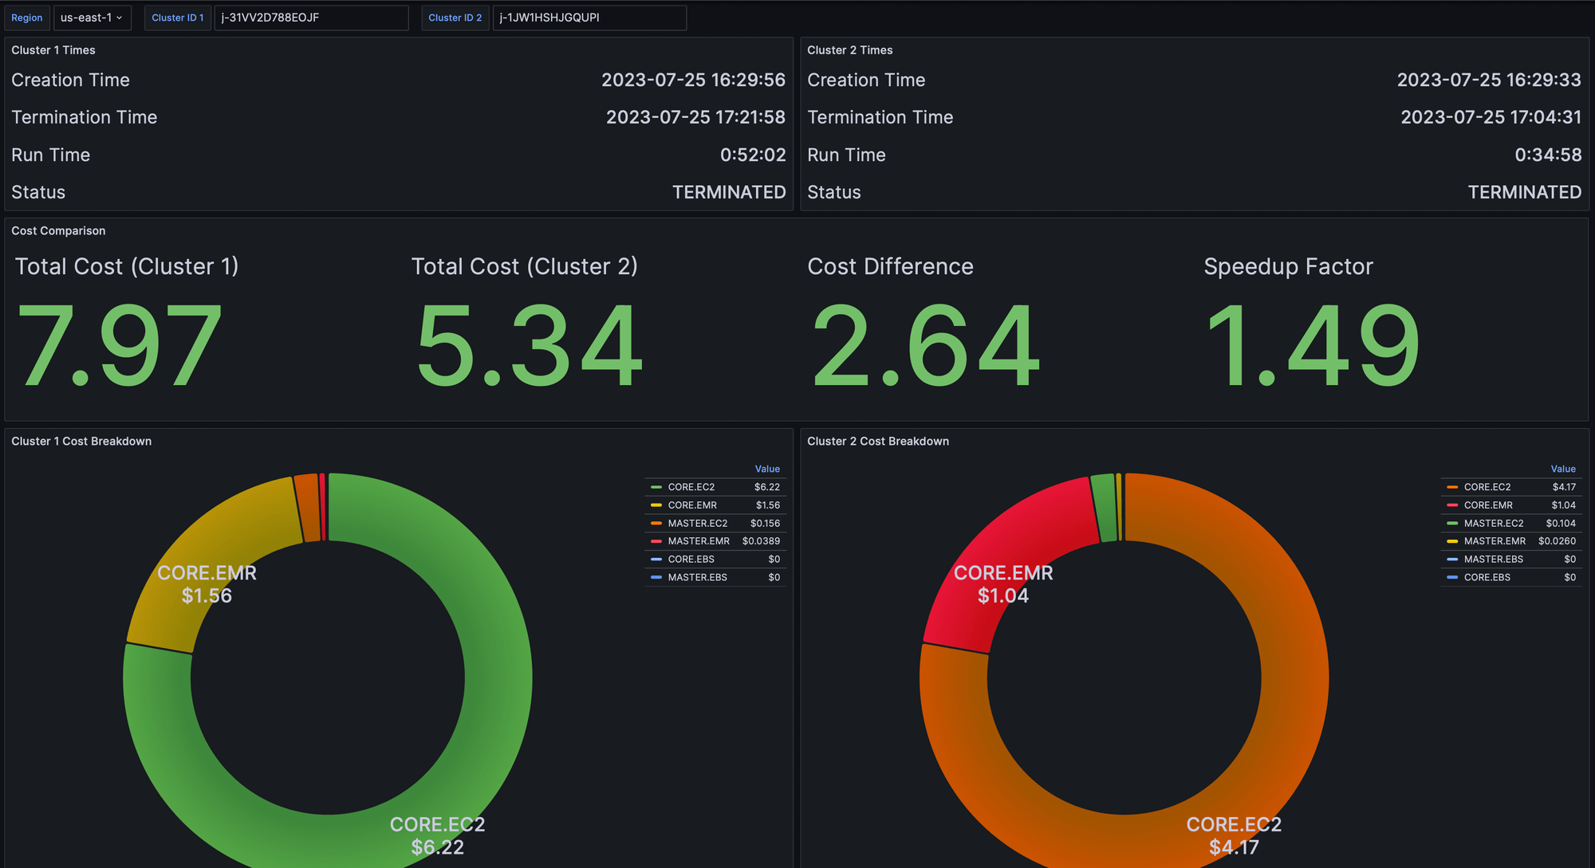Toggle the CORE.EC2 series in Cluster 1 legend
1595x868 pixels.
pos(691,486)
